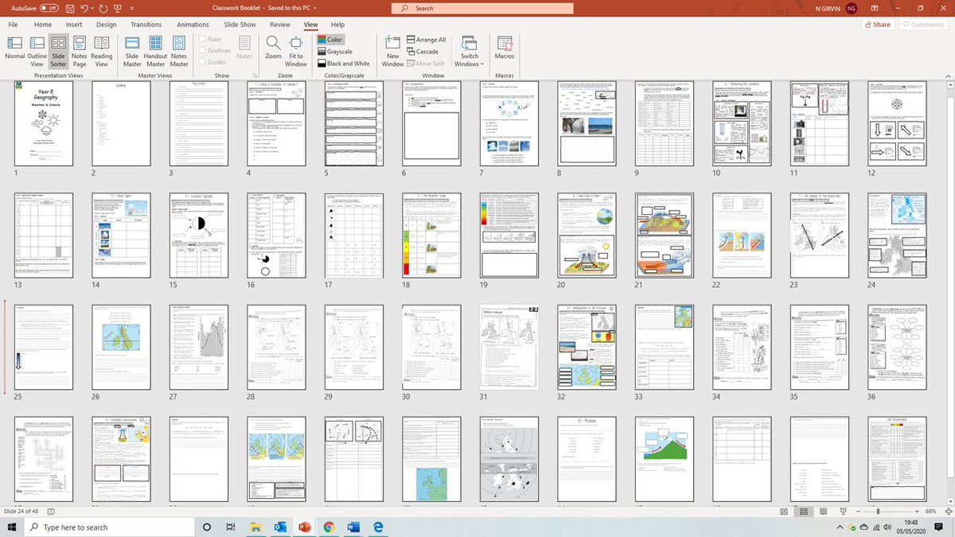This screenshot has height=537, width=955.
Task: Open the Zoom dialog from the ribbon
Action: [x=274, y=48]
